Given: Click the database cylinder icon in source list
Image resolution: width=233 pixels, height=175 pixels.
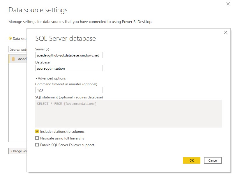Looking at the screenshot, I should pos(13,59).
